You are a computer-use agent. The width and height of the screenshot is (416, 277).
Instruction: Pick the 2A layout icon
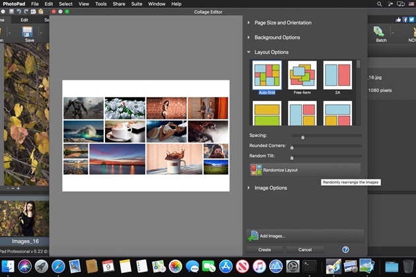click(x=337, y=75)
